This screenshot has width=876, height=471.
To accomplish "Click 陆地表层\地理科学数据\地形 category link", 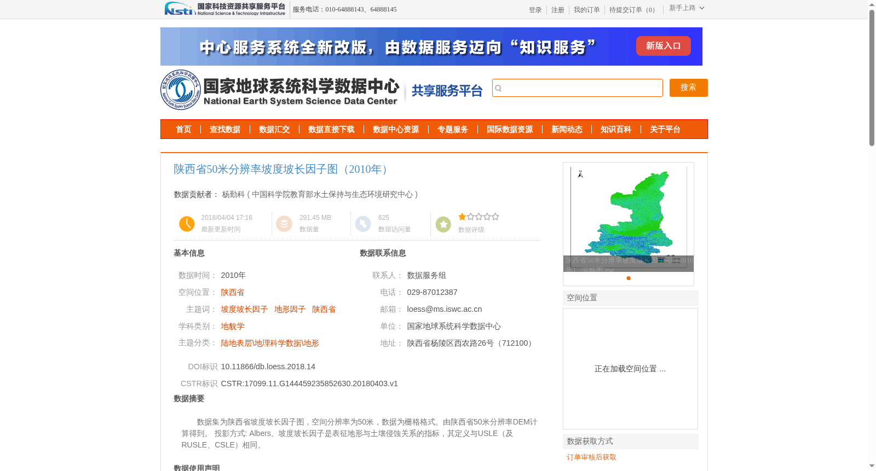I will point(270,343).
